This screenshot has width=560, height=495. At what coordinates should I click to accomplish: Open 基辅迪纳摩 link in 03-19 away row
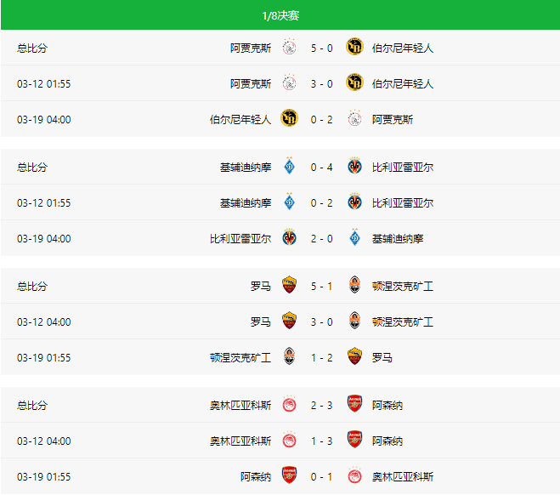tap(398, 239)
